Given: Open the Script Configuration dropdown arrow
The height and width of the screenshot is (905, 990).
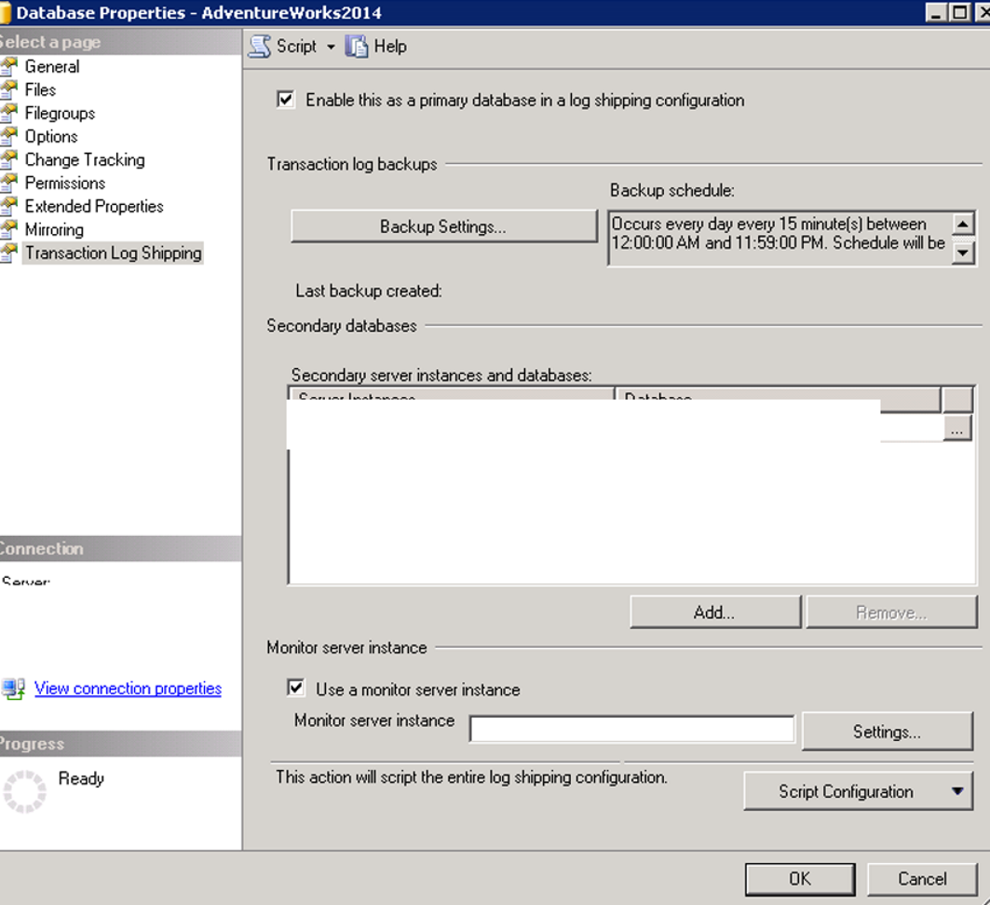Looking at the screenshot, I should pos(957,791).
